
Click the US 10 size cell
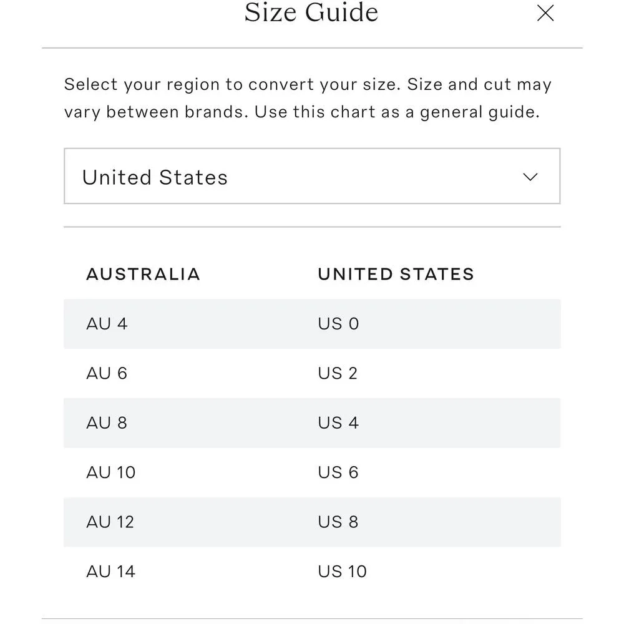342,572
